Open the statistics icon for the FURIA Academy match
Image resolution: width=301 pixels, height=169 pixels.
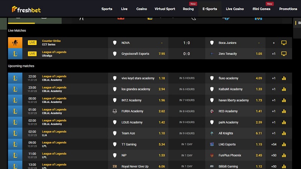coord(284,111)
